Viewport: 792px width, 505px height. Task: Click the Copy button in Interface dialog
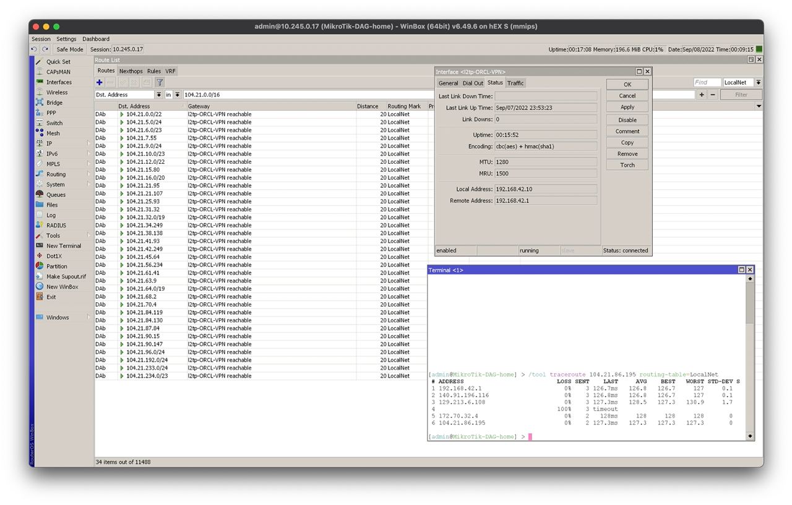click(627, 142)
